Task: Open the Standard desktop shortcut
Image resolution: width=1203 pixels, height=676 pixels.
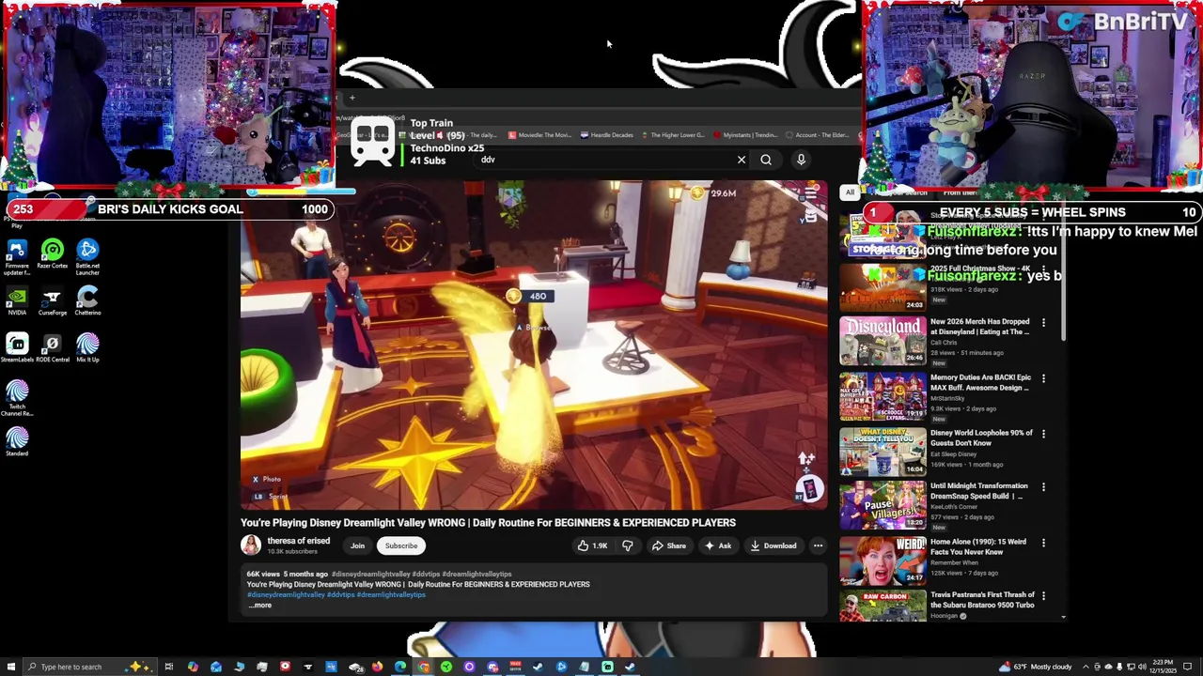Action: [x=17, y=442]
